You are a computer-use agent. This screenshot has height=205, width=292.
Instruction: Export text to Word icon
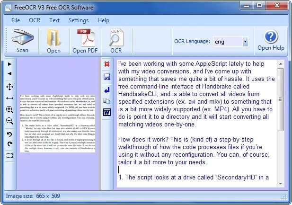click(x=107, y=112)
